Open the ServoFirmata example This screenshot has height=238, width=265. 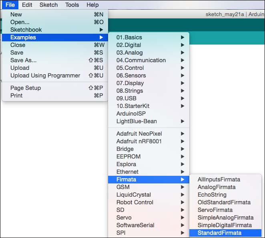225,210
